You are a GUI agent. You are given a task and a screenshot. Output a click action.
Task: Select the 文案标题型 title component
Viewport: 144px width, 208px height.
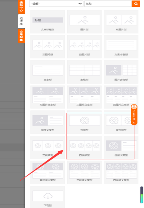point(48,22)
